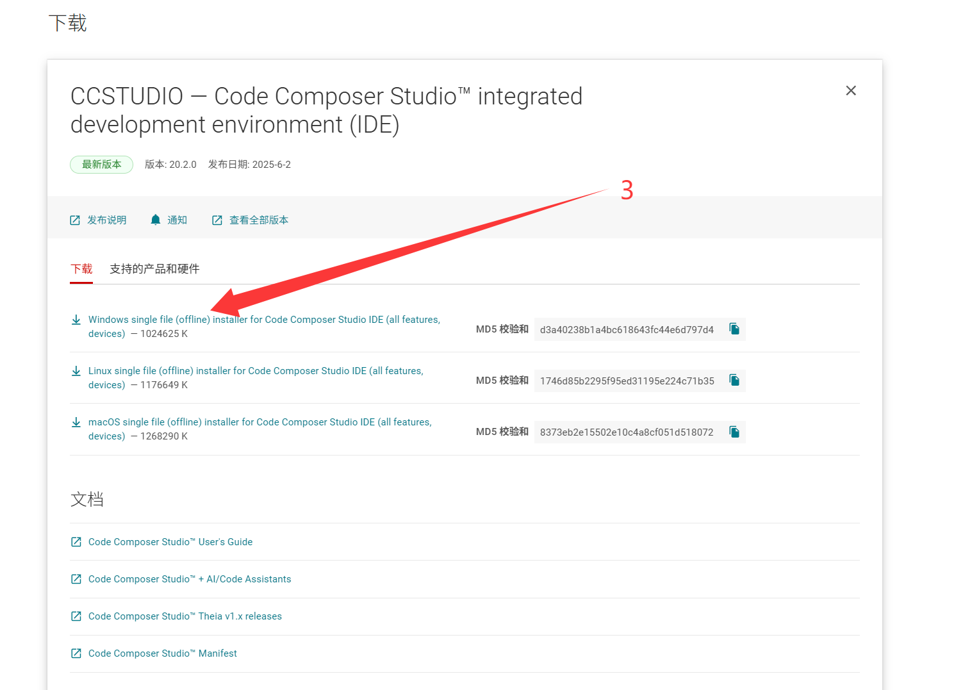Select the Windows MD5 checksum text field
This screenshot has width=956, height=690.
coord(626,330)
